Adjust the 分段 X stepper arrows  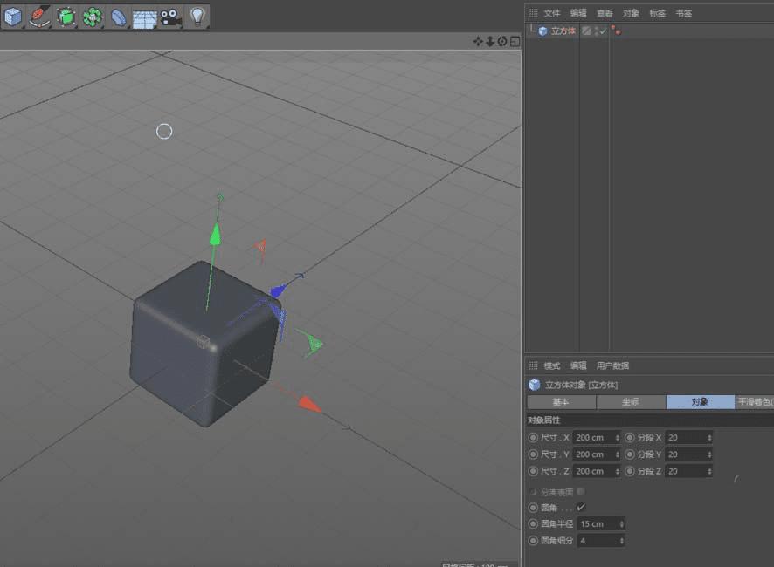tap(709, 437)
